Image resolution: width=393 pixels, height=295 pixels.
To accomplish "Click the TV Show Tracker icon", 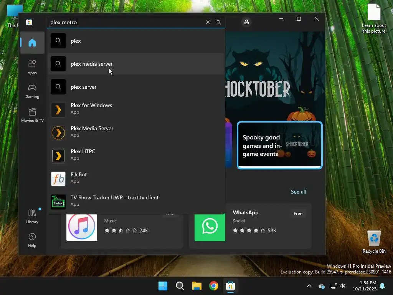I will 58,202.
